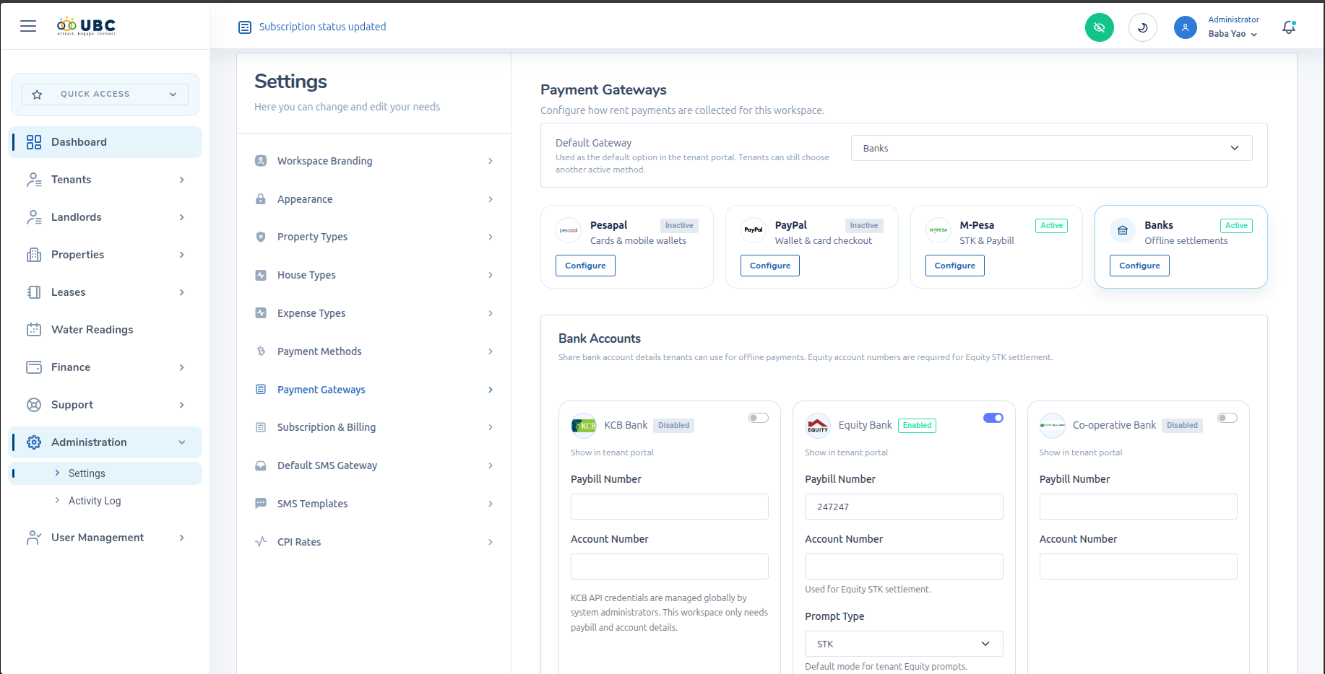The image size is (1325, 674).
Task: Expand the Quick Access panel
Action: (103, 94)
